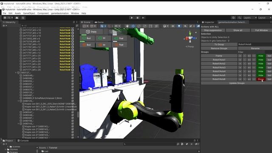272x153 pixels.
Task: Collapse the 2490143_- tree node
Action: 18,124
